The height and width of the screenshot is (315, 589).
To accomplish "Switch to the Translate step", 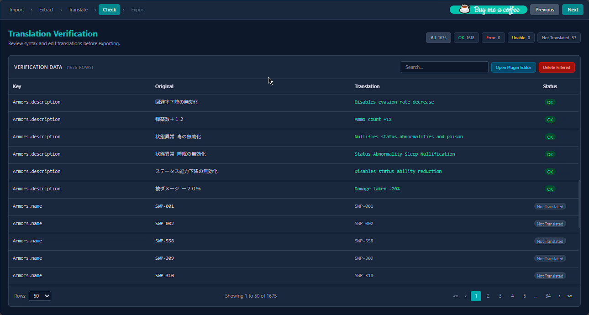I will [x=78, y=10].
